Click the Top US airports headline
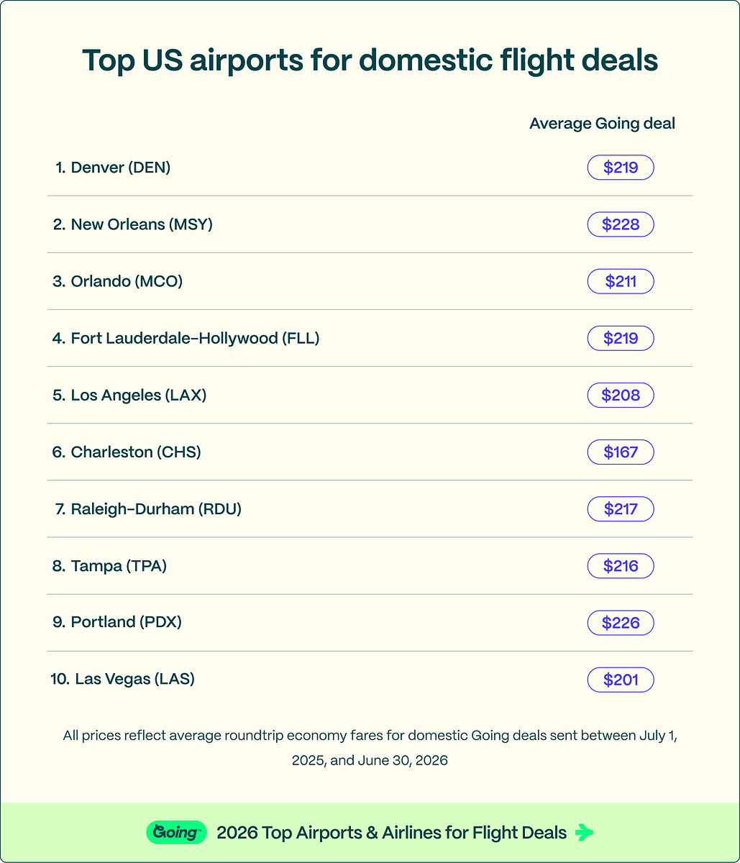 coord(370,60)
